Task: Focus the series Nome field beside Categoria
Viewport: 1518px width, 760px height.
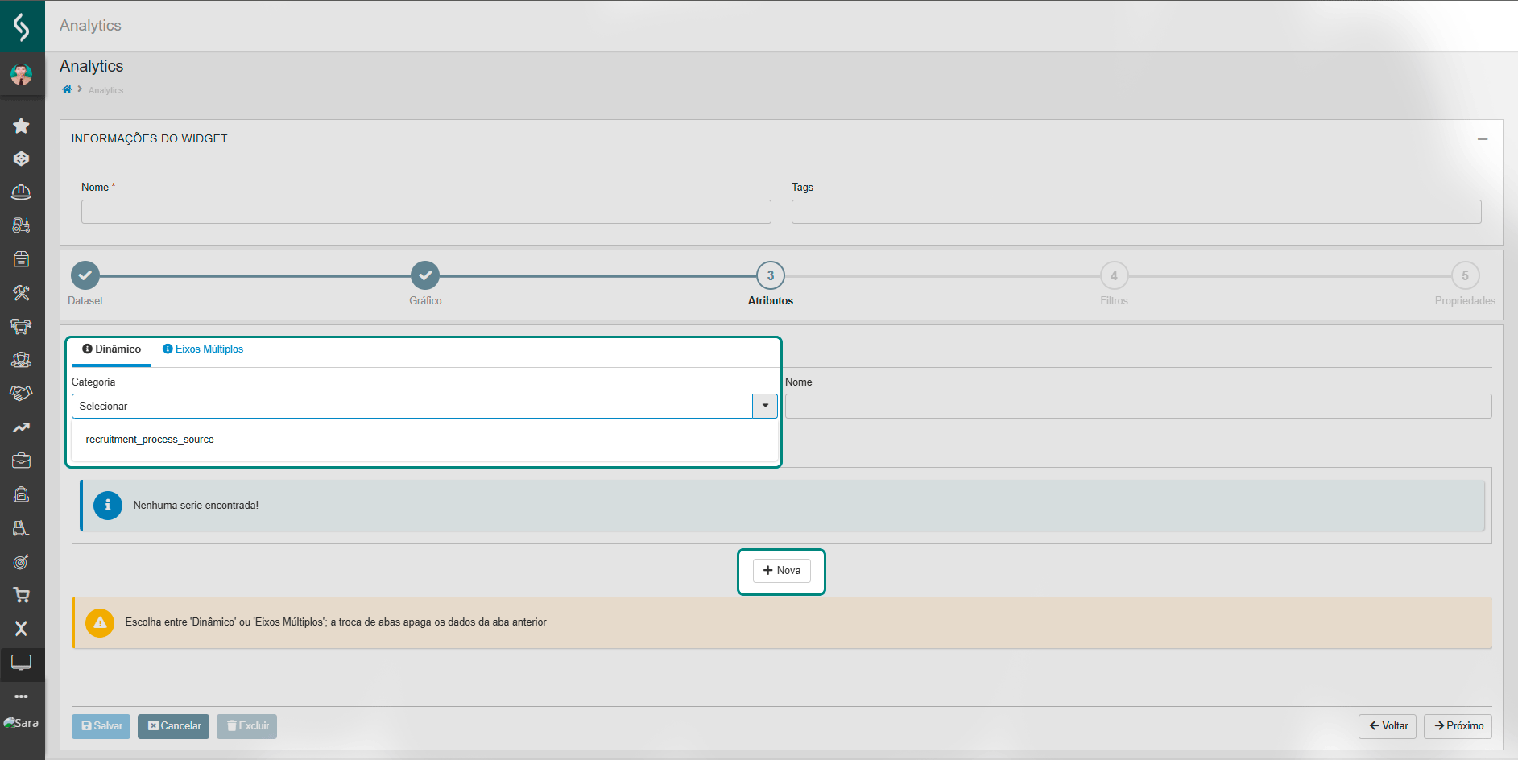Action: [1139, 407]
